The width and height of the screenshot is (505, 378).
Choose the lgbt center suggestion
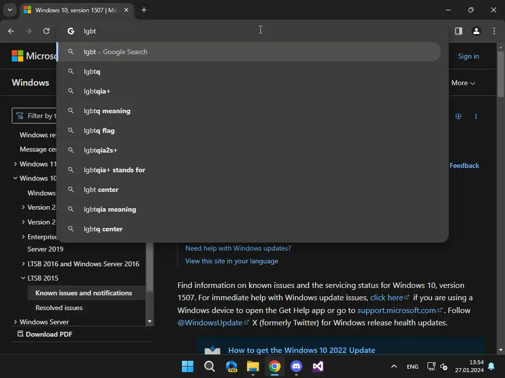(x=249, y=189)
